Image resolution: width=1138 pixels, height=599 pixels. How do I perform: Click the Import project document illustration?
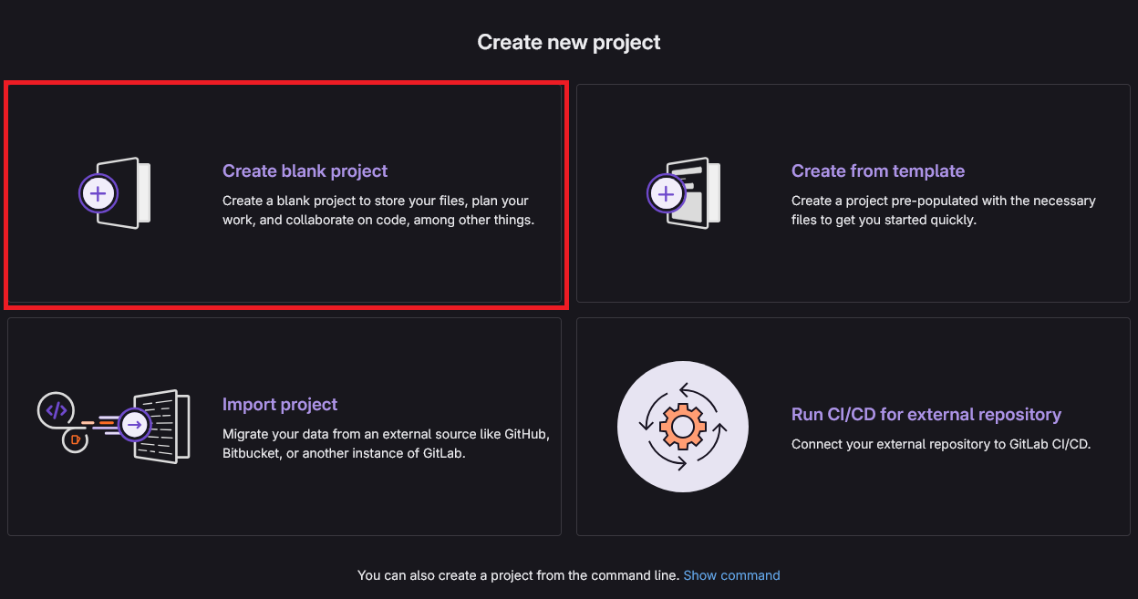click(164, 426)
